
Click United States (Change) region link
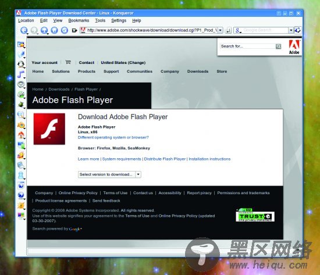click(123, 63)
